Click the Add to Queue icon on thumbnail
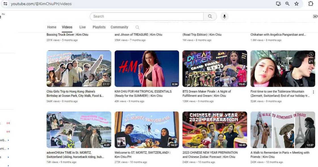318x167 pixels. coord(311,61)
